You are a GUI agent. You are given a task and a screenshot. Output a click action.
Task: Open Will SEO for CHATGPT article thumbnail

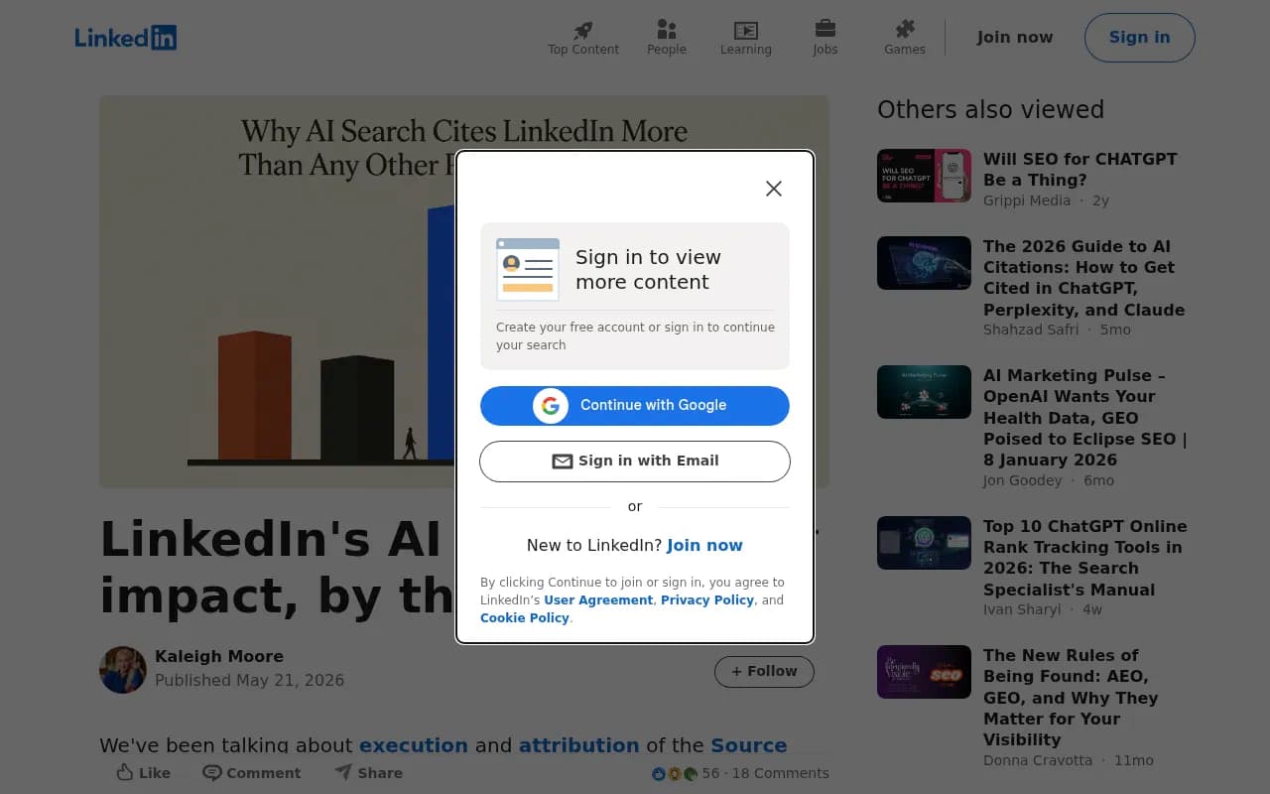pos(924,176)
